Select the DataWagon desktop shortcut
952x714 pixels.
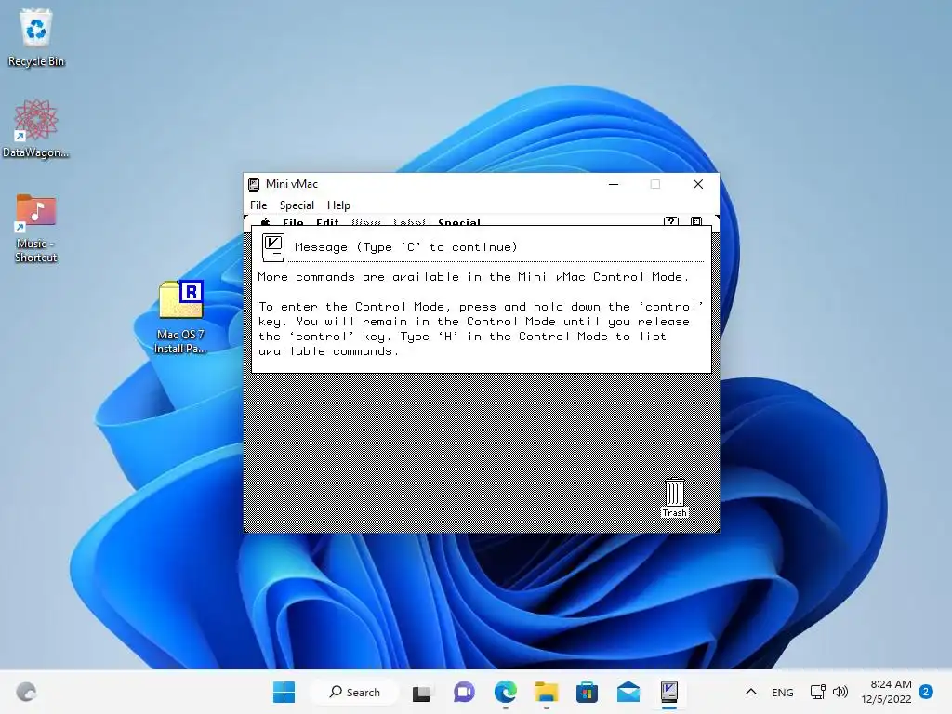(35, 128)
